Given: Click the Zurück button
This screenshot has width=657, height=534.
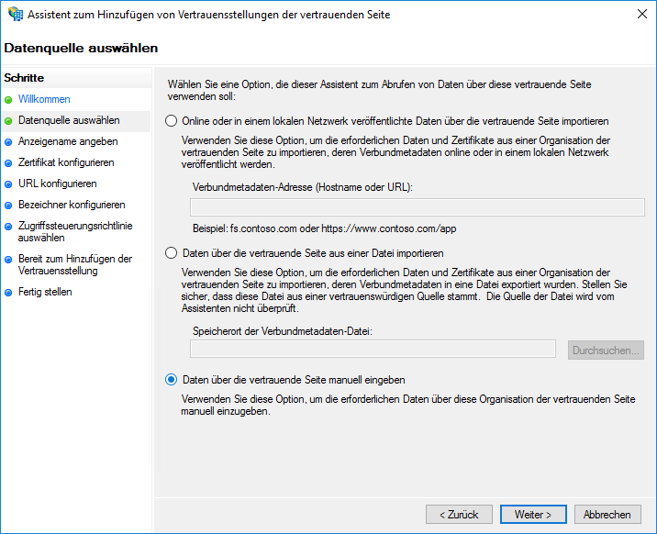Looking at the screenshot, I should coord(459,515).
